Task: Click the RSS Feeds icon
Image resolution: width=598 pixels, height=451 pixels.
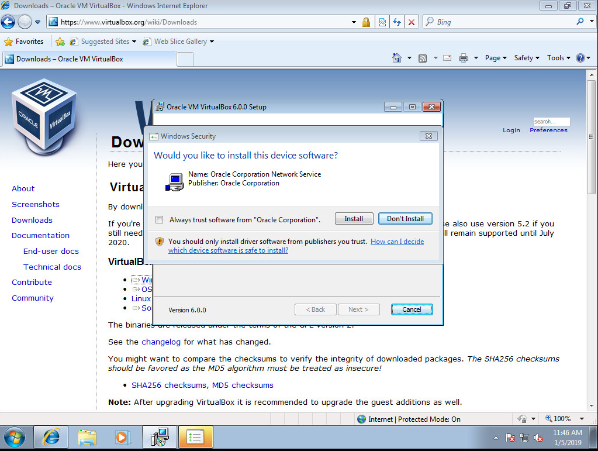Action: pyautogui.click(x=423, y=58)
